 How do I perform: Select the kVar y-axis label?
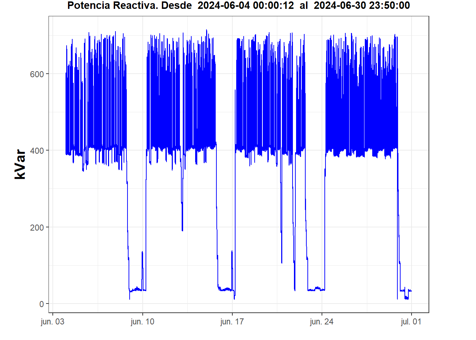pyautogui.click(x=20, y=164)
